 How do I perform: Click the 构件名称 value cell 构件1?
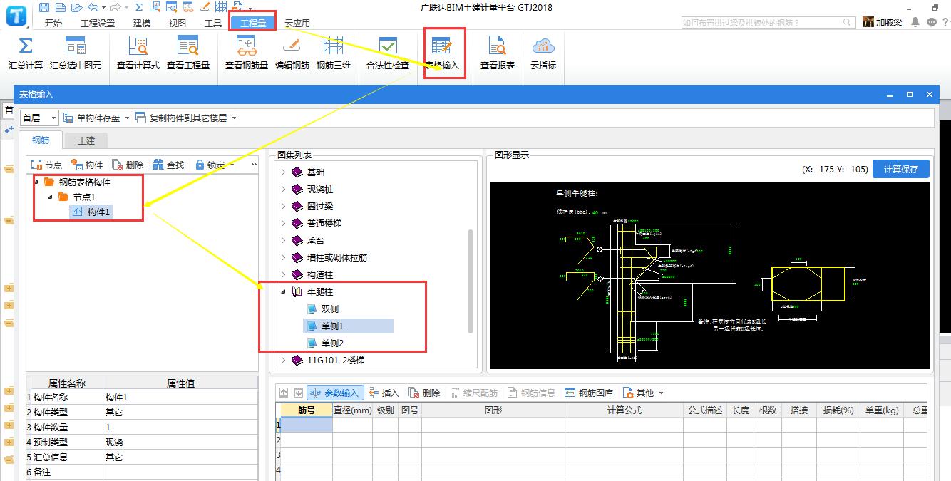coord(180,398)
